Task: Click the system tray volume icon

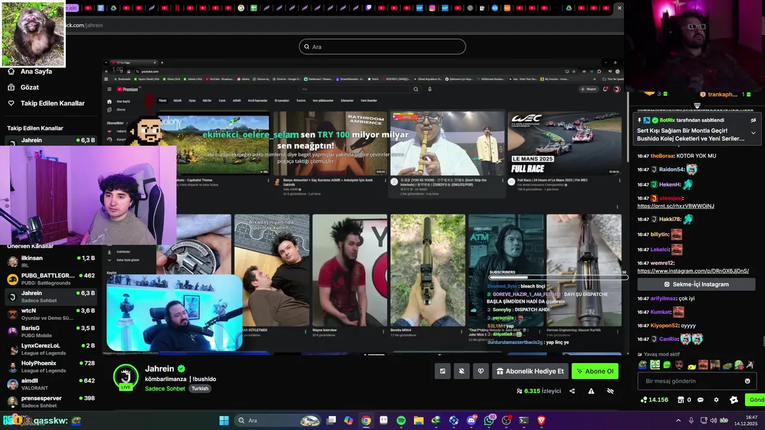Action: (712, 420)
